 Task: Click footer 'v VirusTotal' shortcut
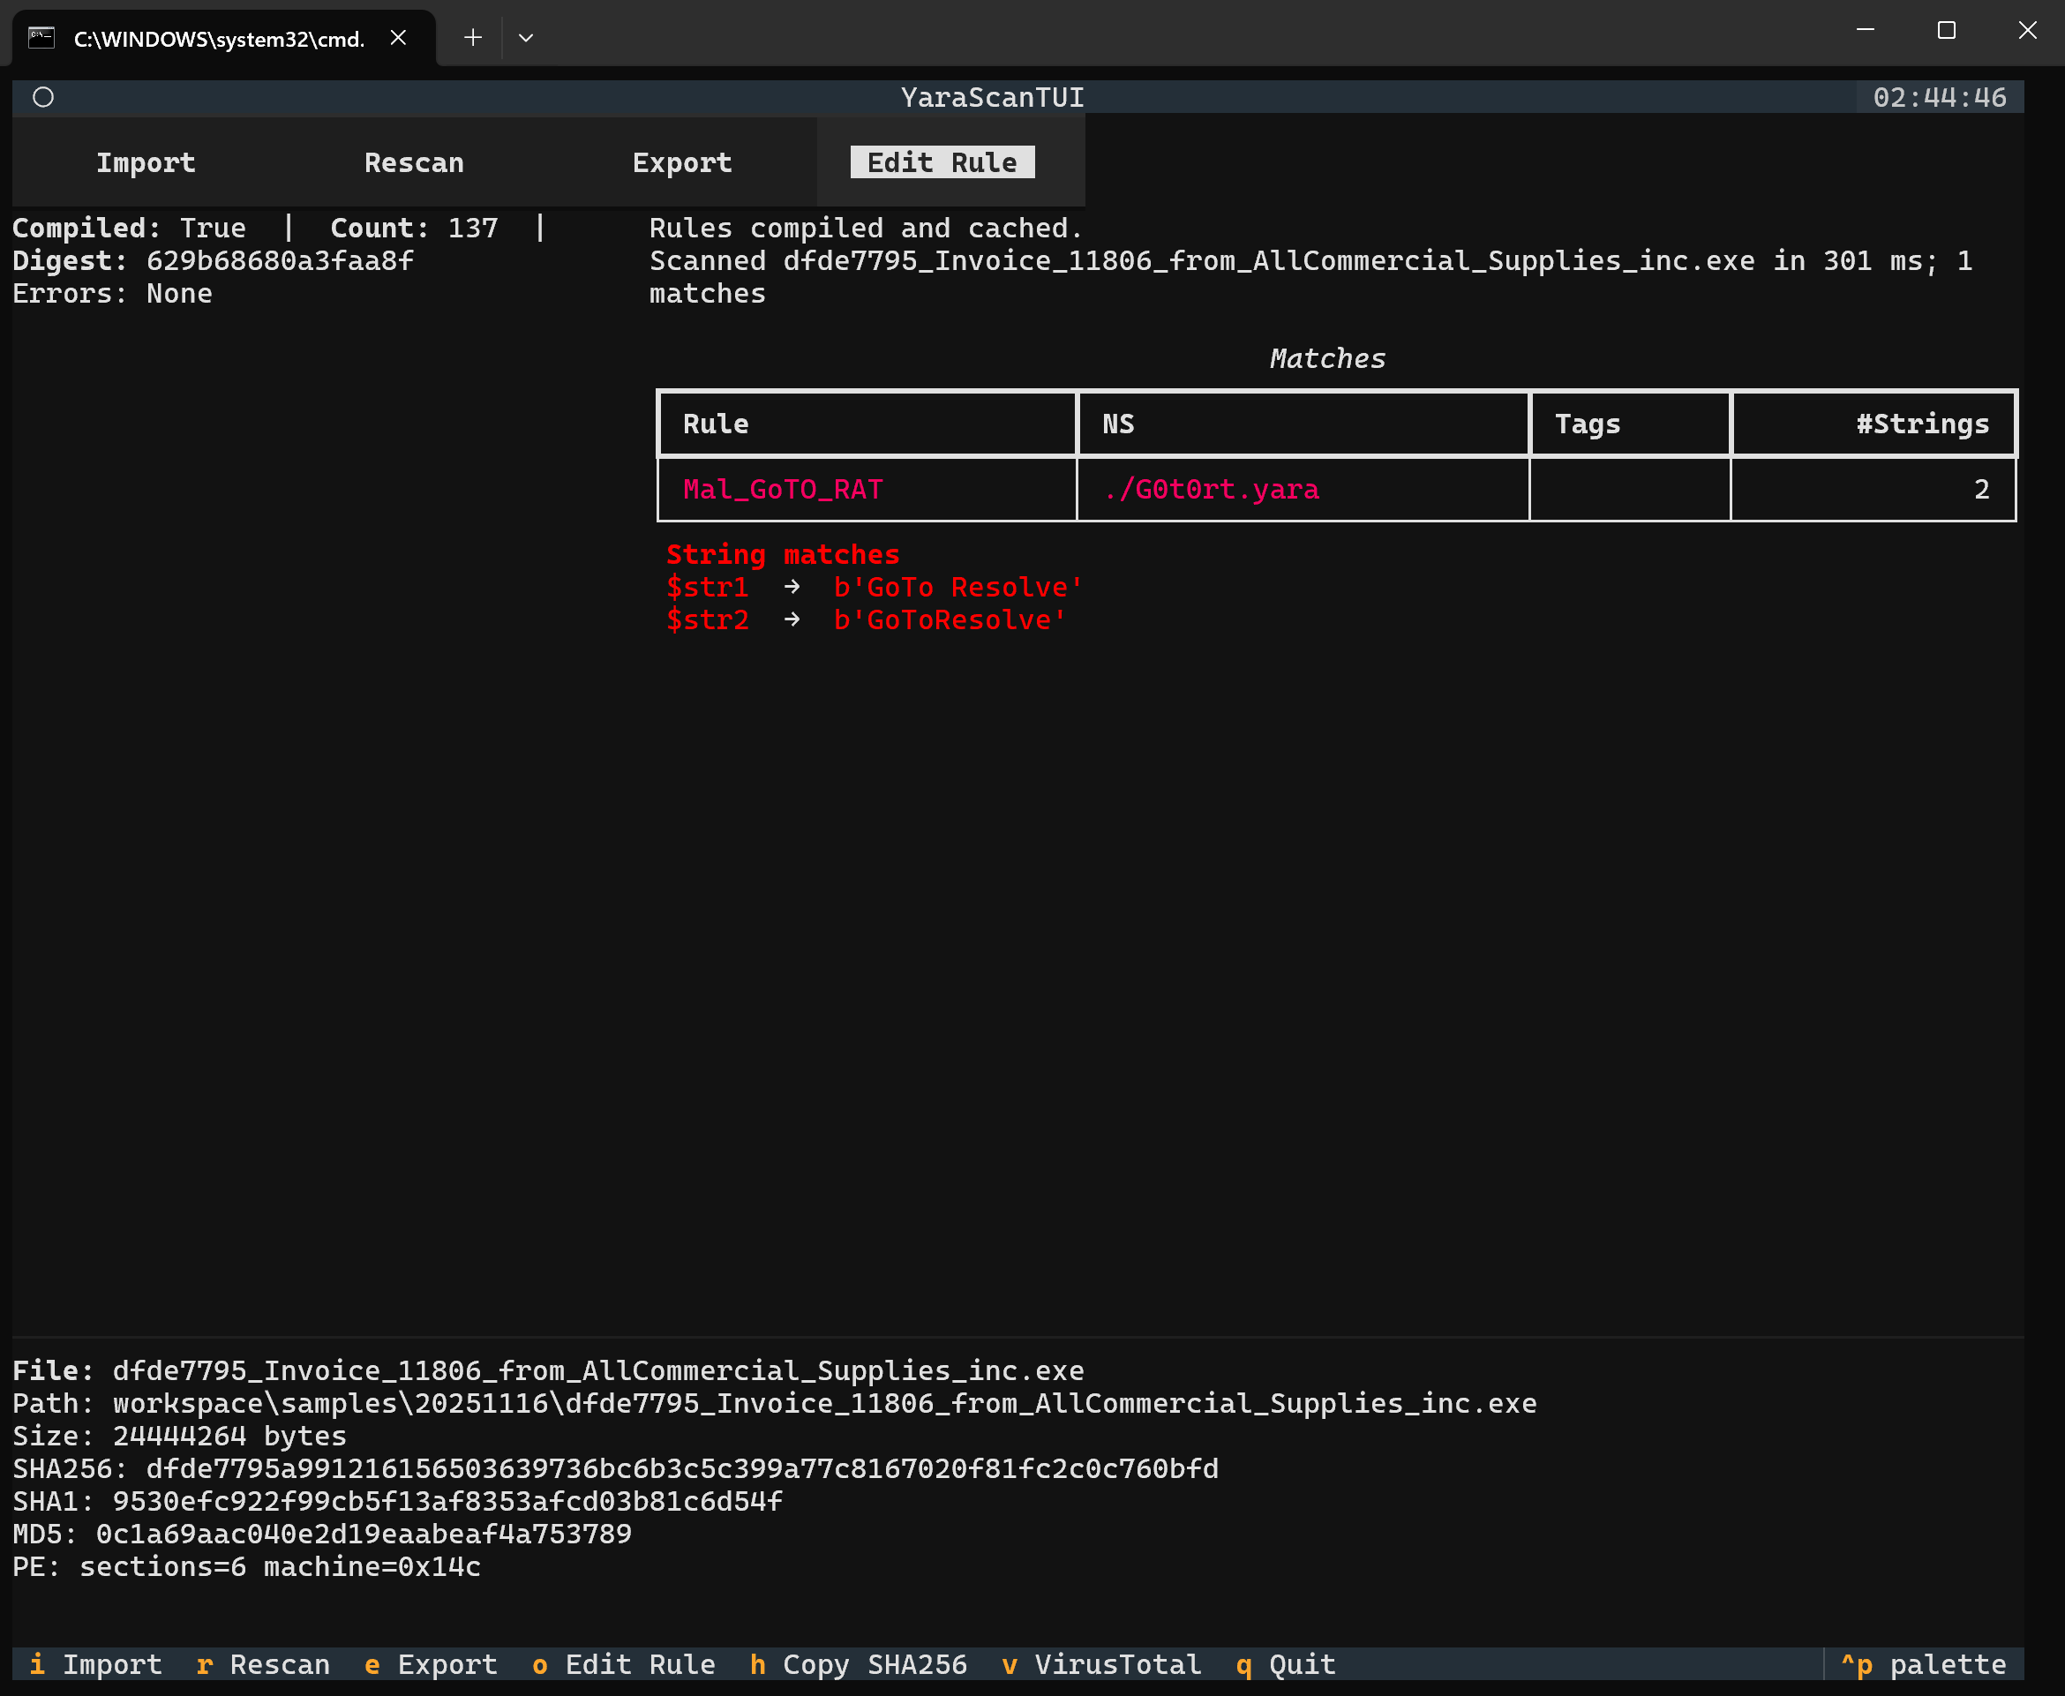[1102, 1663]
